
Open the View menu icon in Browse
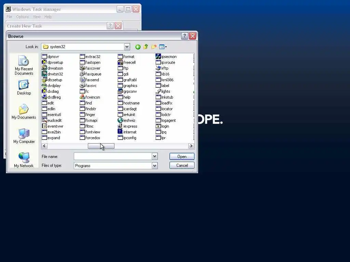pos(163,47)
